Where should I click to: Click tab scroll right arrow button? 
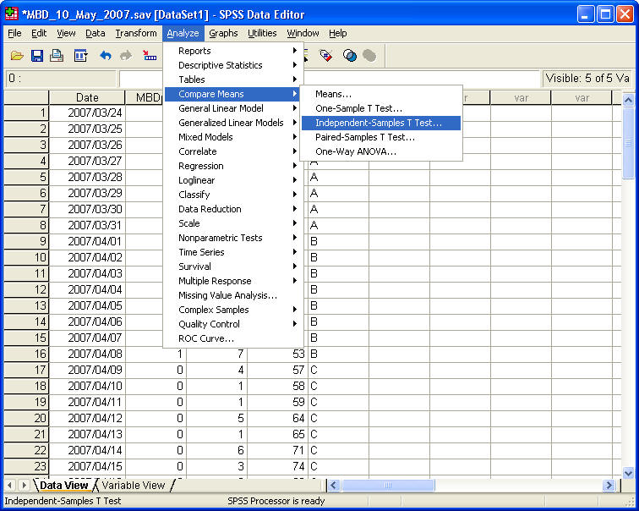point(24,485)
